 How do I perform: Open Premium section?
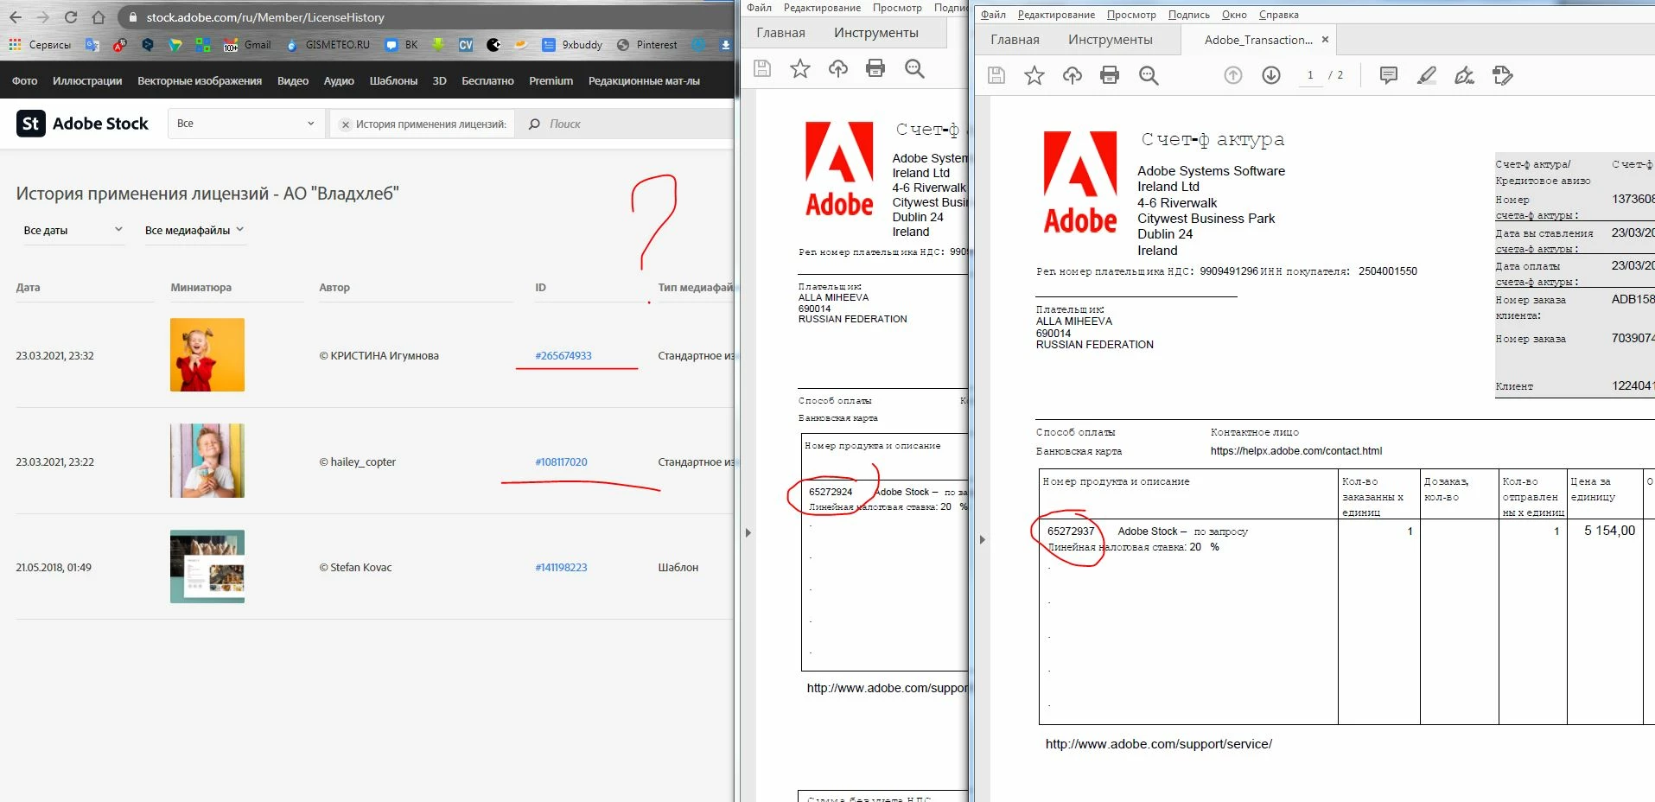(x=551, y=81)
